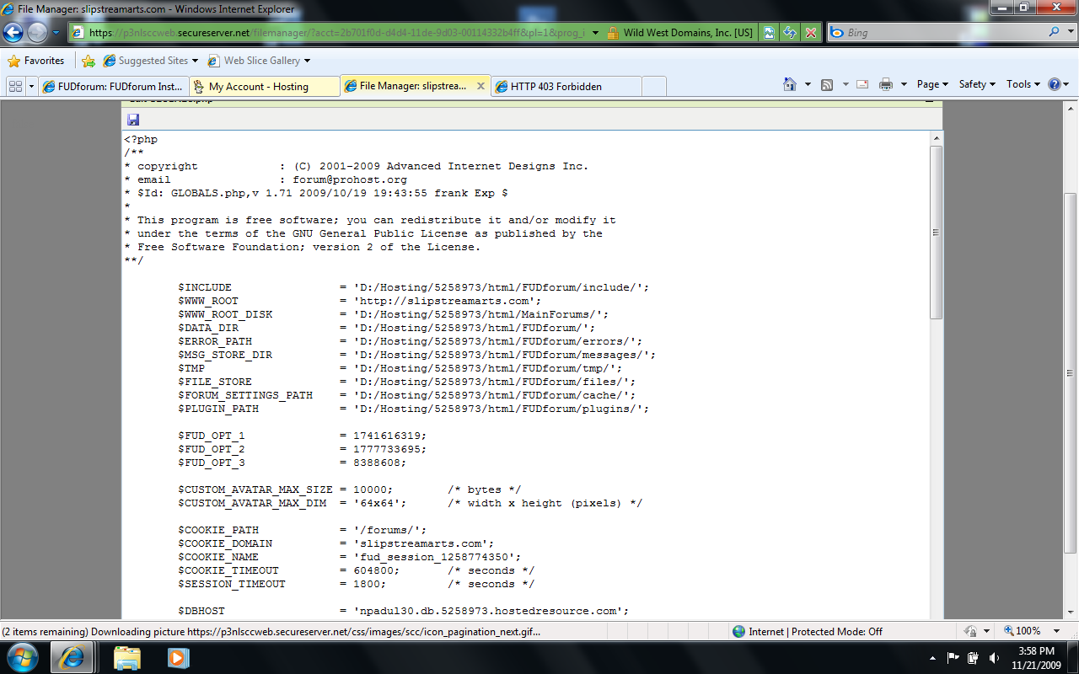Switch to HTTP 403 Forbidden tab

pyautogui.click(x=566, y=86)
